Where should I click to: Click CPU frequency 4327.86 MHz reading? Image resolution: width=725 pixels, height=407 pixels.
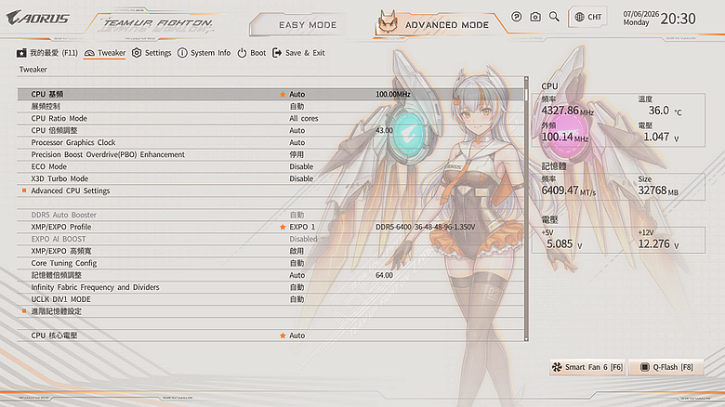(x=567, y=111)
